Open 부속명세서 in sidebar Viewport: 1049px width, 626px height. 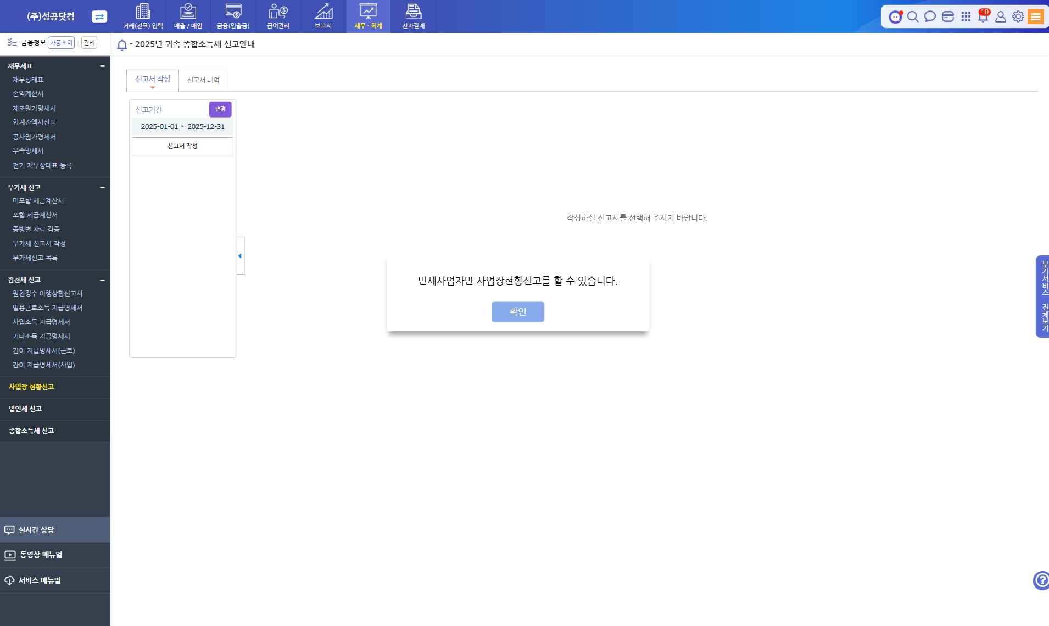coord(28,151)
